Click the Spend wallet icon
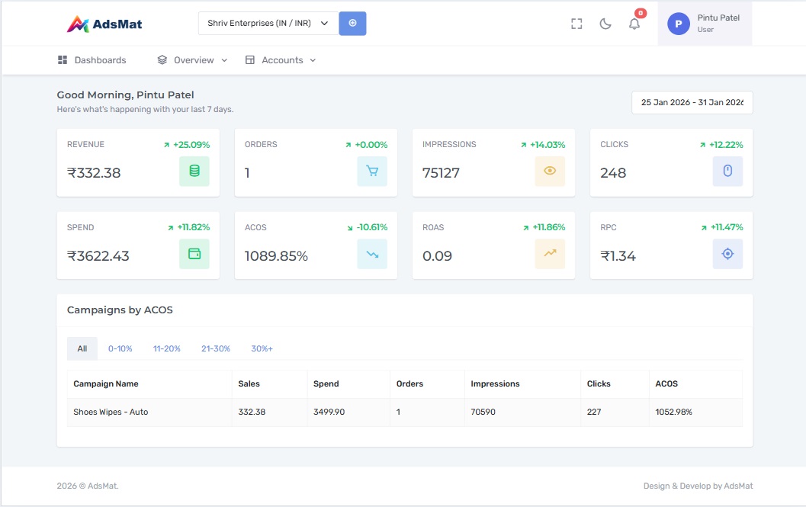The height and width of the screenshot is (507, 806). (195, 254)
